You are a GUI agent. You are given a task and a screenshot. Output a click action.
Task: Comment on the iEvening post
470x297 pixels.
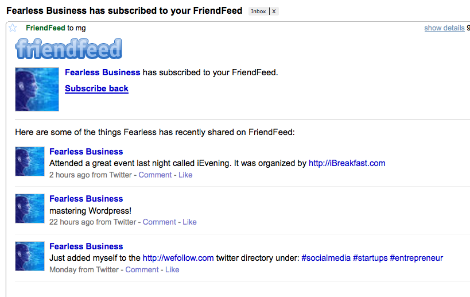155,175
